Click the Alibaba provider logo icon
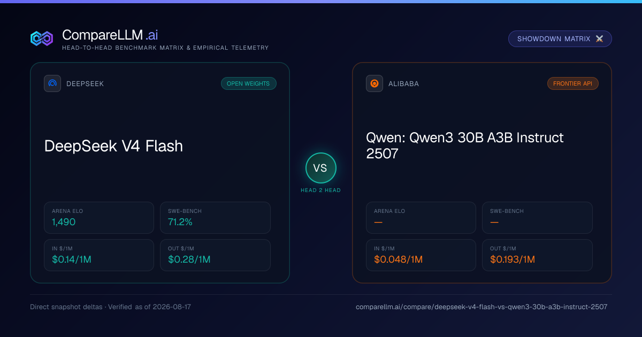This screenshot has width=642, height=337. pyautogui.click(x=374, y=83)
